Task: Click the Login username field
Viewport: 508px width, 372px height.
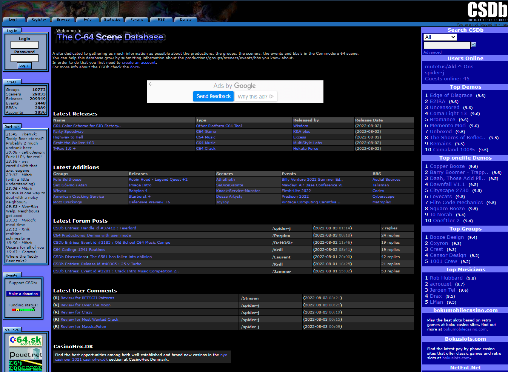Action: 25,45
